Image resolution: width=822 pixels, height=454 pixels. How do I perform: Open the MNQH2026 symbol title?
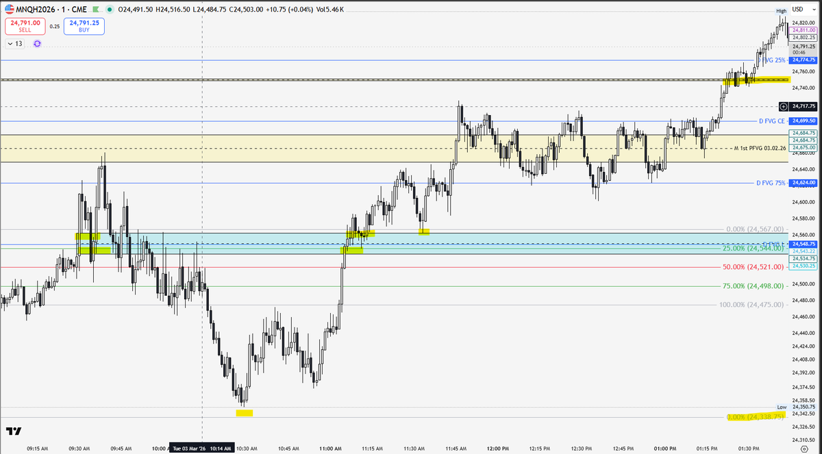[x=35, y=10]
